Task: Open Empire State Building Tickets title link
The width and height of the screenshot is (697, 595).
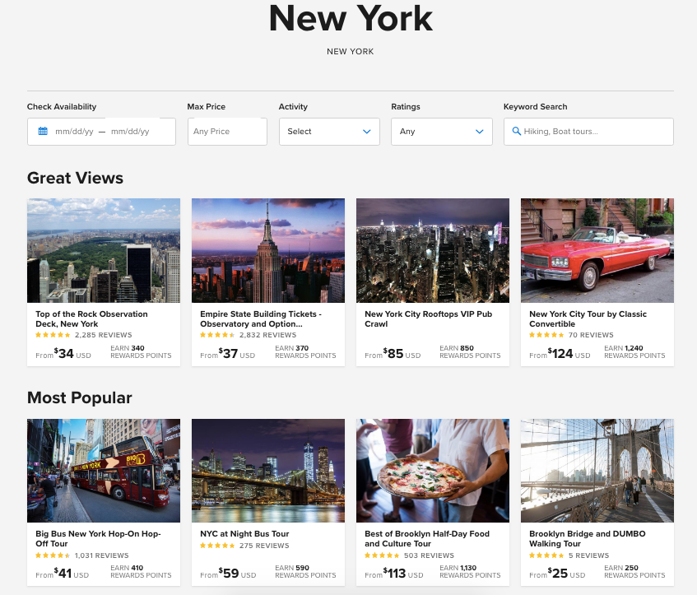Action: [x=261, y=318]
